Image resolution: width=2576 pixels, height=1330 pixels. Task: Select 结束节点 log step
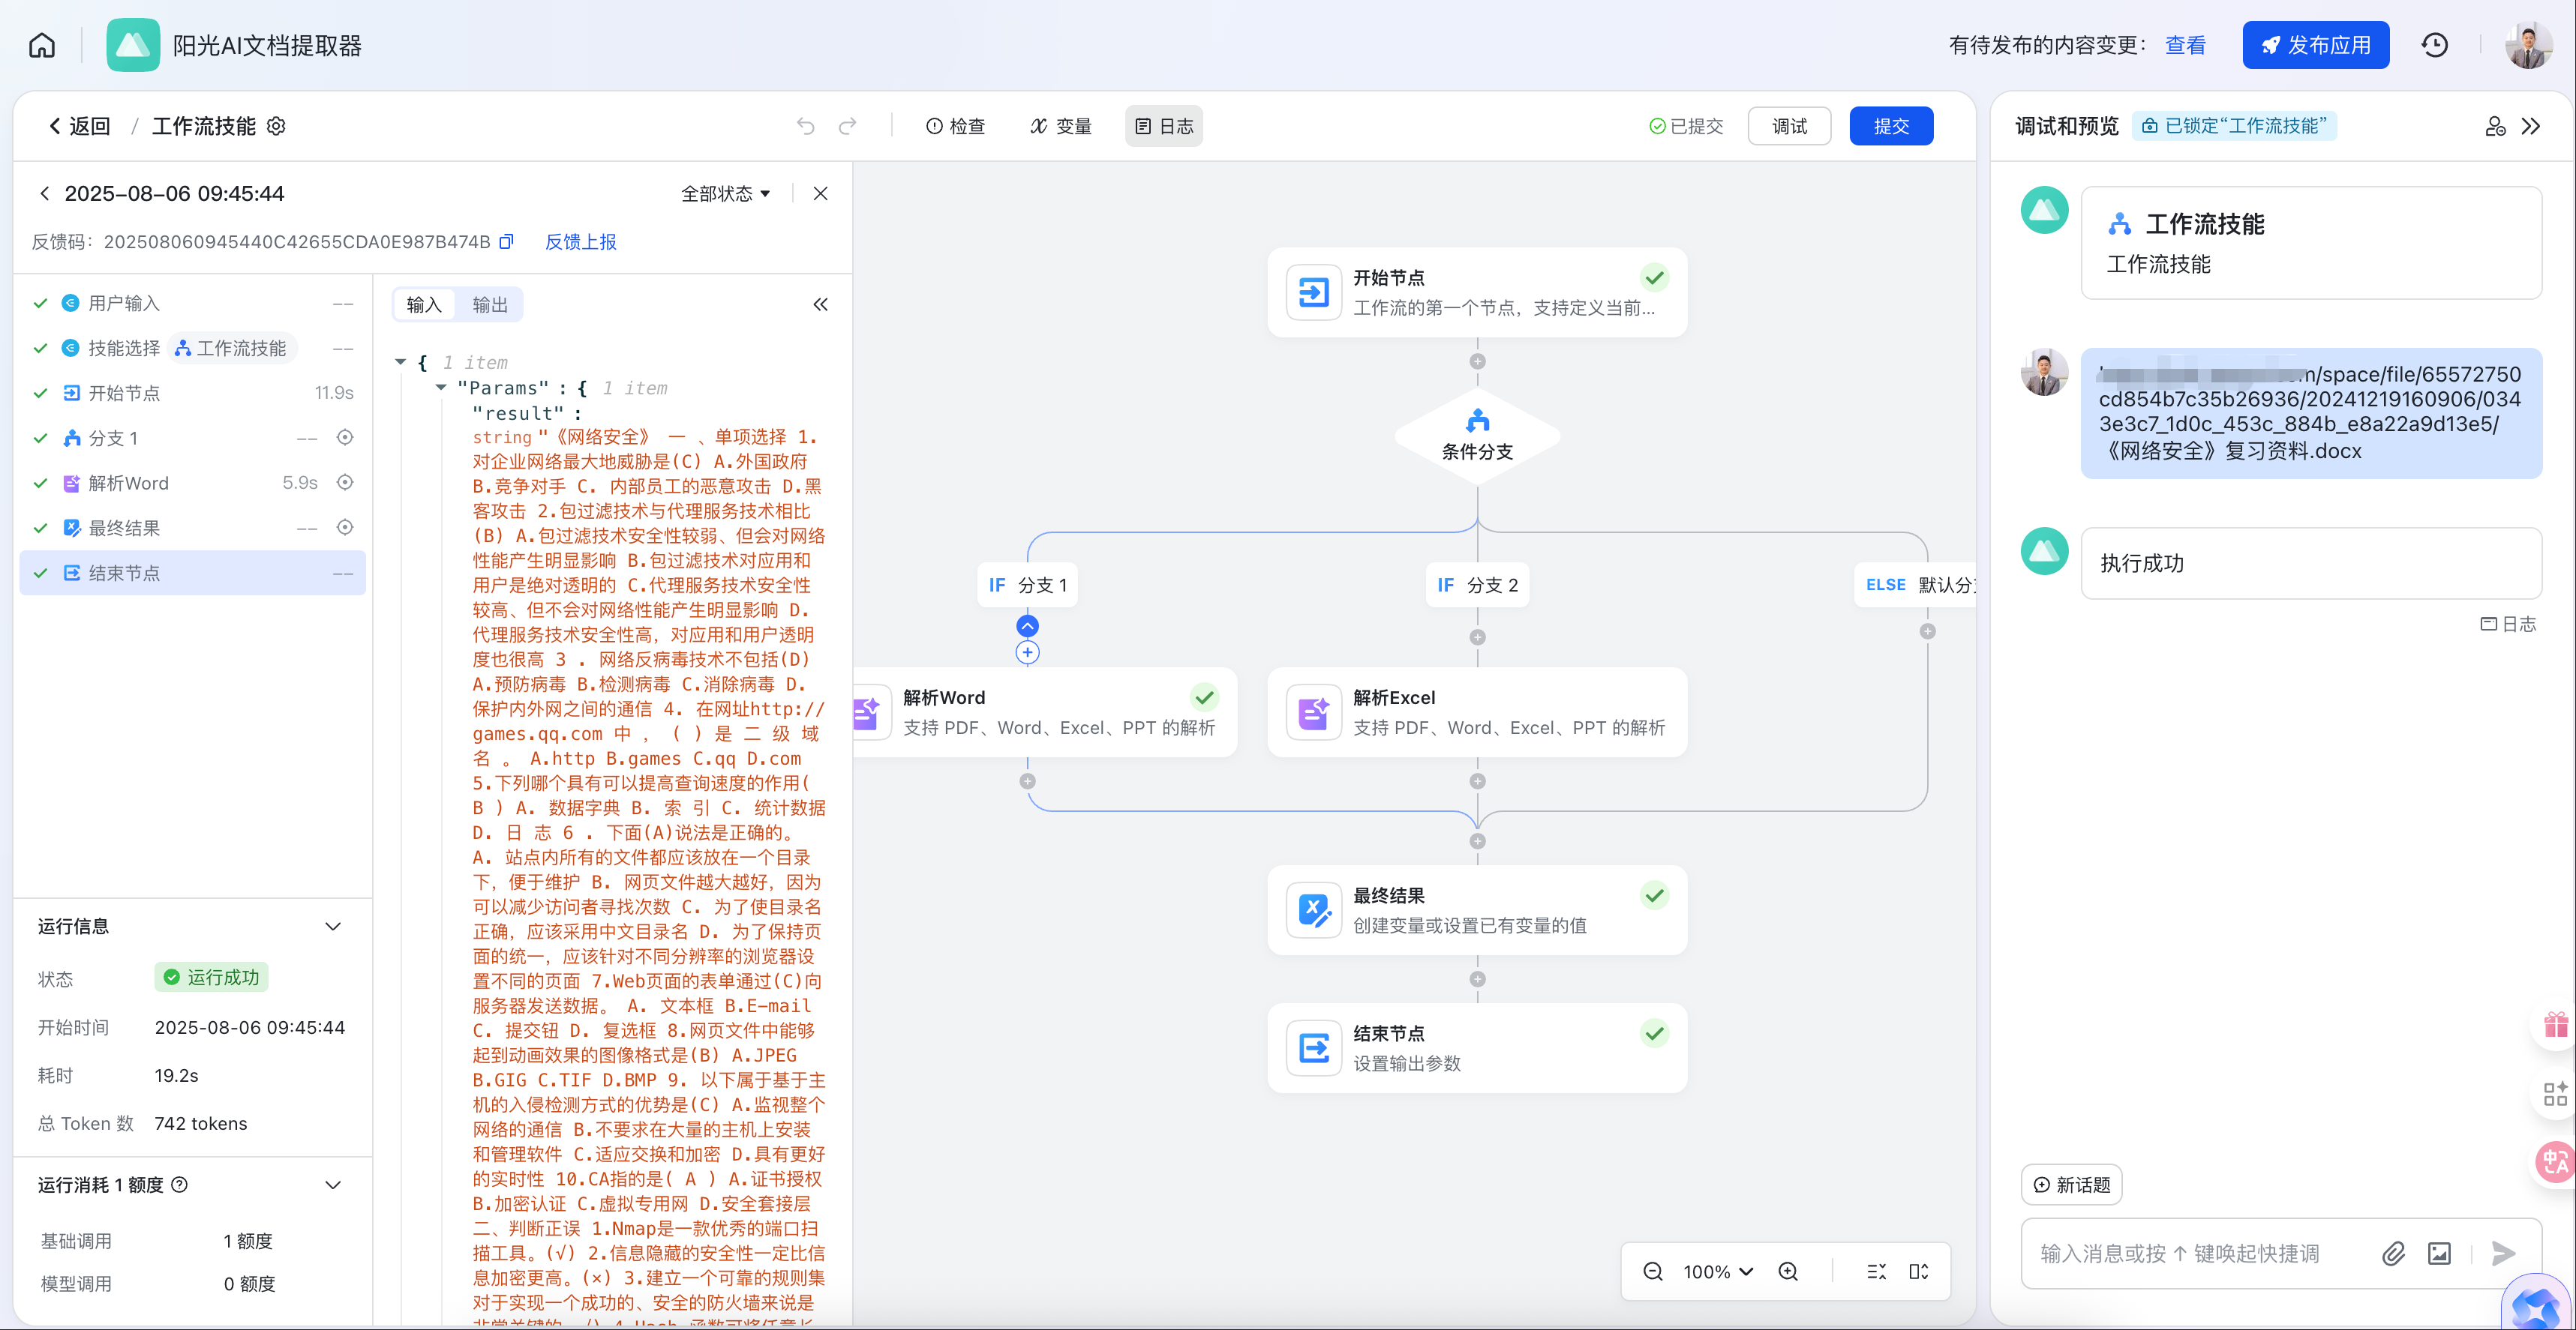[193, 573]
